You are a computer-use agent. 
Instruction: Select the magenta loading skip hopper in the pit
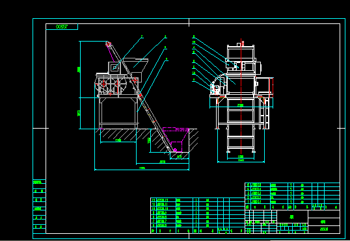(x=176, y=140)
